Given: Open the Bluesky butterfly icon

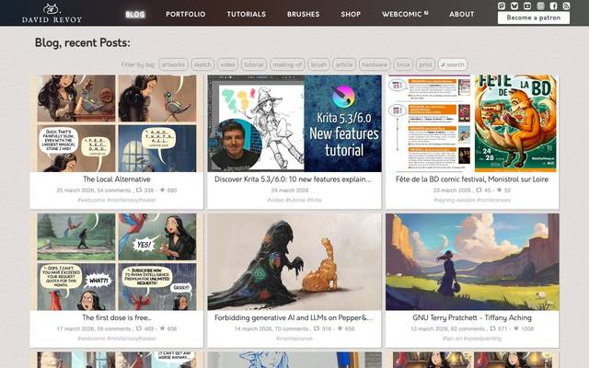Looking at the screenshot, I should pyautogui.click(x=514, y=6).
